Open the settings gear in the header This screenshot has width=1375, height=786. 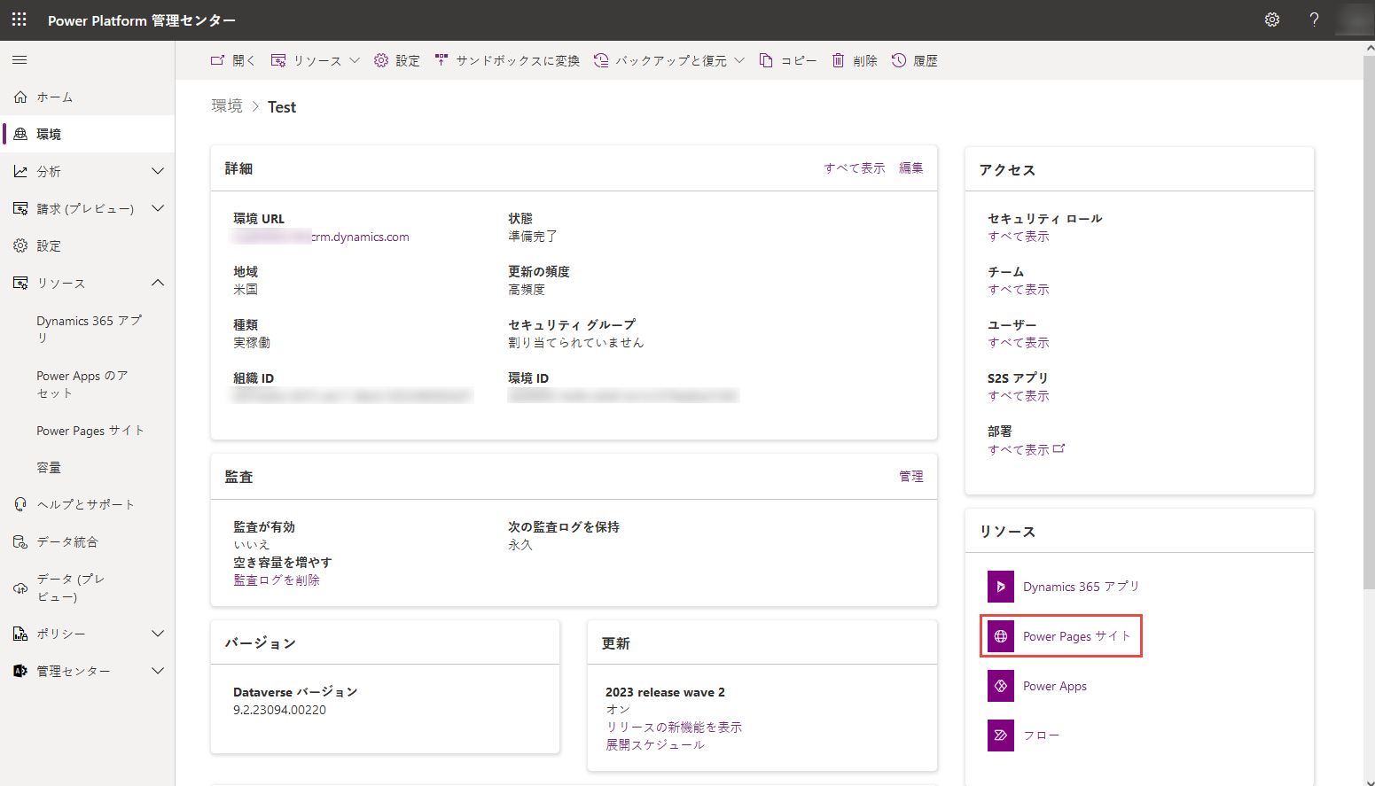(1272, 19)
